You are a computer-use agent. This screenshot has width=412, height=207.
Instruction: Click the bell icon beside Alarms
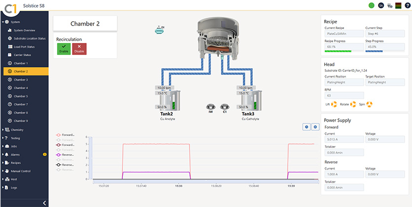tap(7, 155)
